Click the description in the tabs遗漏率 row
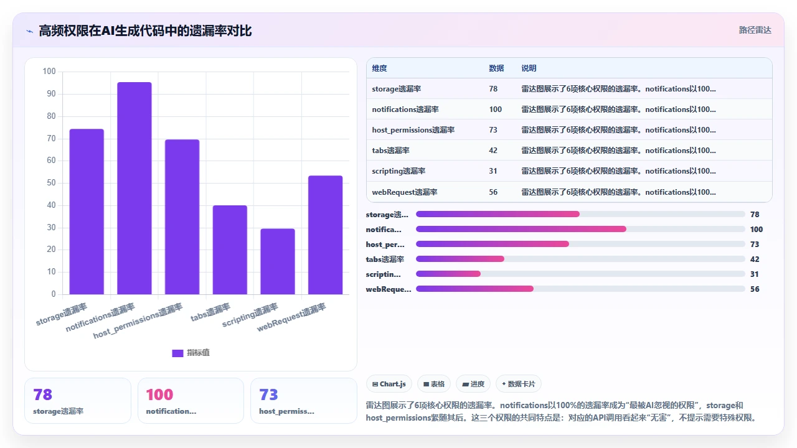797x448 pixels. [619, 151]
